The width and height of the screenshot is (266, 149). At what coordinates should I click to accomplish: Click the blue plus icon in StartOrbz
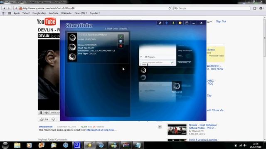[167, 23]
